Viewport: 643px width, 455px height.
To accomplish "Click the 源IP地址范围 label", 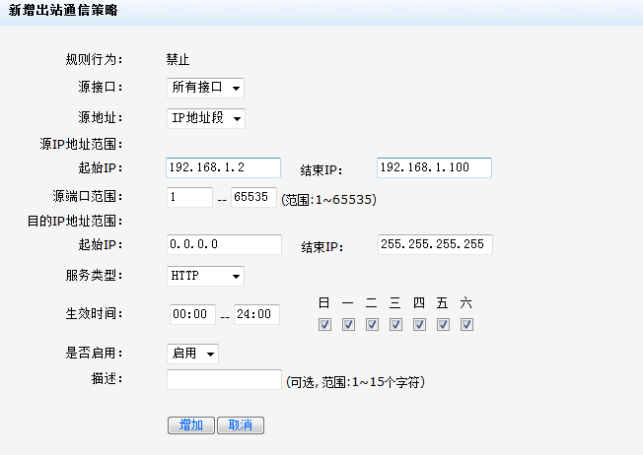I will tap(81, 144).
